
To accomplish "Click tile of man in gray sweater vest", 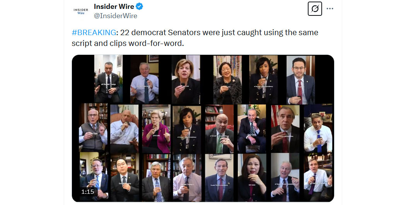I will coord(93,128).
